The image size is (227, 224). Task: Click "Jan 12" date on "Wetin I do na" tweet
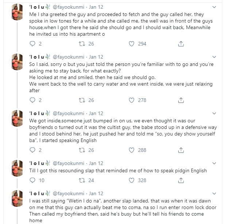click(96, 193)
